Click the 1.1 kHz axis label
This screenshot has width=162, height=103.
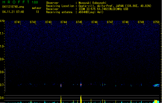[x=2, y=33]
